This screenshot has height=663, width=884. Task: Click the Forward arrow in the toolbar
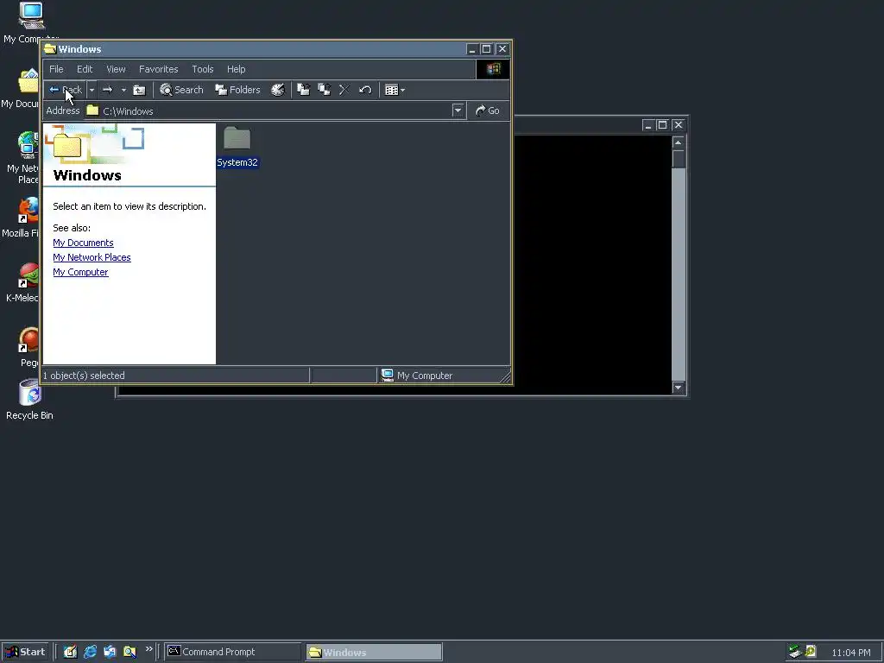tap(108, 90)
